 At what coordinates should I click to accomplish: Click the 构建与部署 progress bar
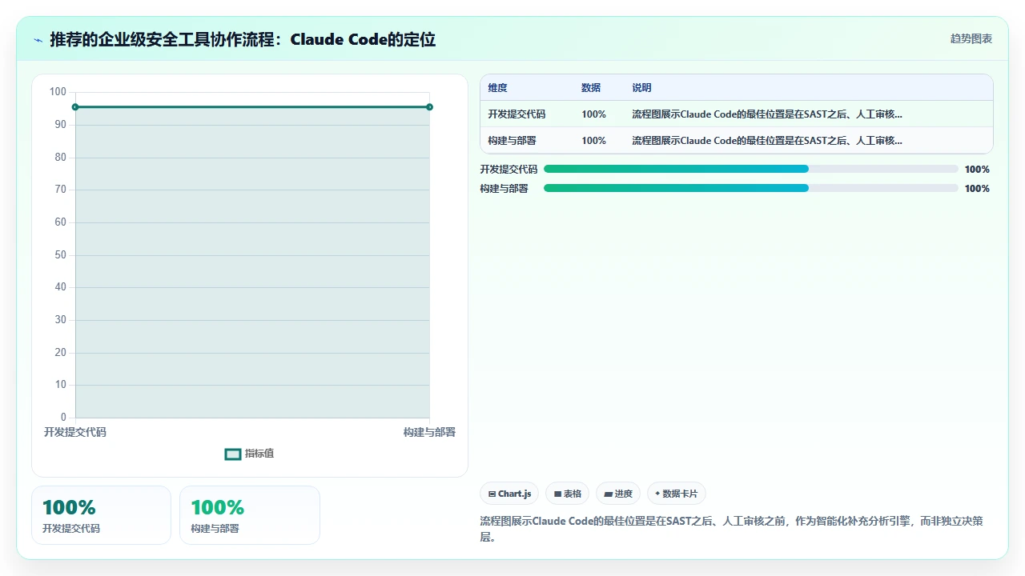[751, 188]
